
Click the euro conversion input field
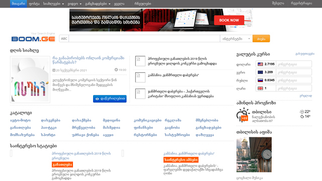coord(294,72)
